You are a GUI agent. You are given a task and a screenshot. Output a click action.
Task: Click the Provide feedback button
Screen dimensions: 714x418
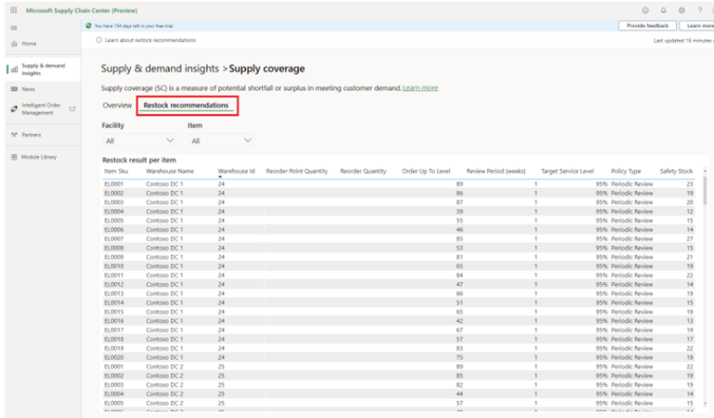pos(648,26)
